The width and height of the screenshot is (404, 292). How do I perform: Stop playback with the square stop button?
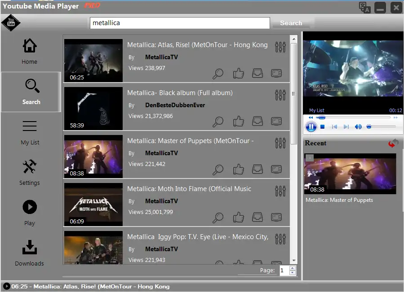click(323, 127)
